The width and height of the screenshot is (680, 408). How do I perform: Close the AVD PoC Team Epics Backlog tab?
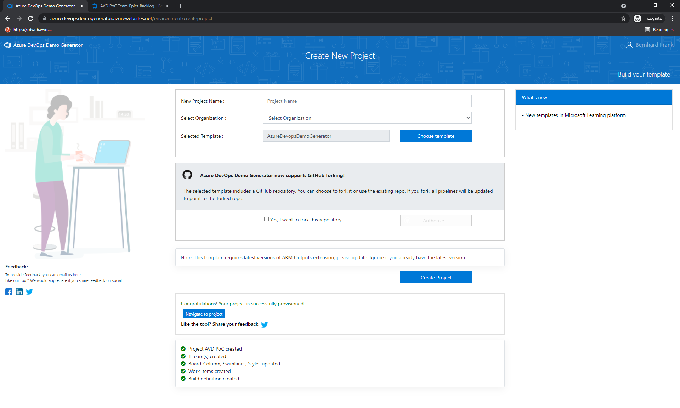click(x=167, y=6)
